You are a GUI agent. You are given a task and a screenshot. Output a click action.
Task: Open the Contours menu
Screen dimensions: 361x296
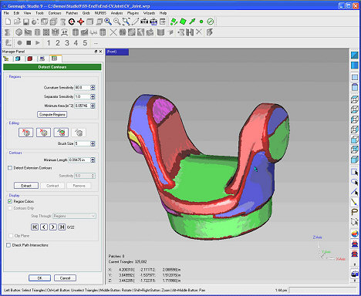click(x=55, y=13)
